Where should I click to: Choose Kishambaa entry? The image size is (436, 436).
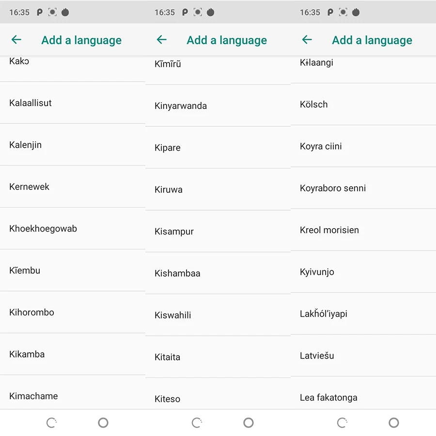[218, 273]
